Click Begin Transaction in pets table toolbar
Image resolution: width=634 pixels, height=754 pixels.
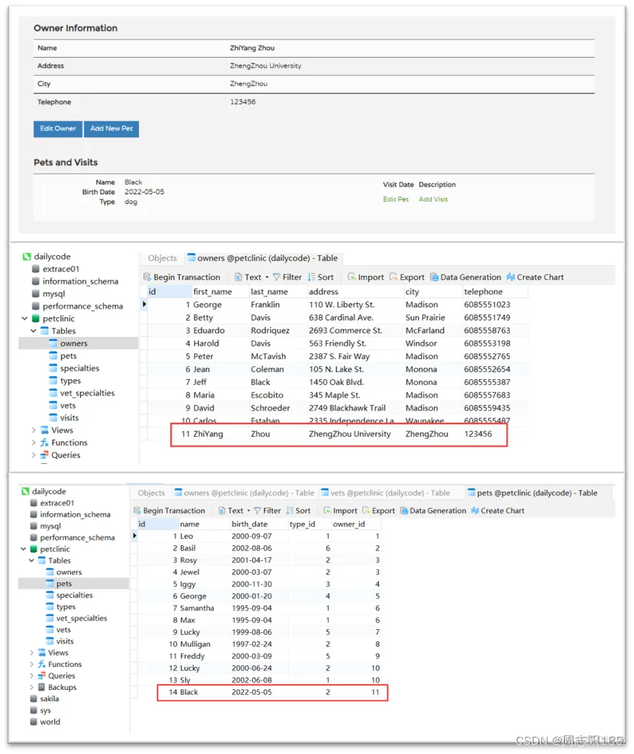pos(170,511)
